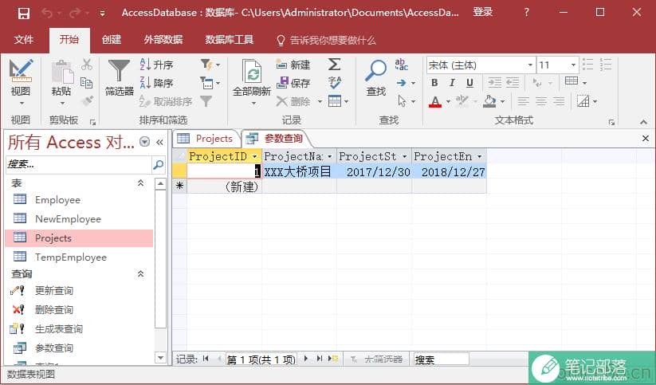Go to next record navigation button
The height and width of the screenshot is (385, 656).
pos(306,359)
